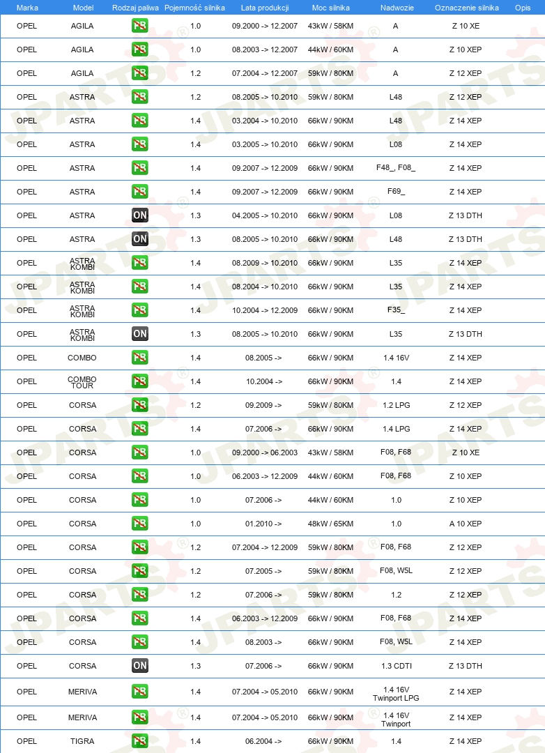The width and height of the screenshot is (545, 753).
Task: Select the TIGRA model cell
Action: 82,741
